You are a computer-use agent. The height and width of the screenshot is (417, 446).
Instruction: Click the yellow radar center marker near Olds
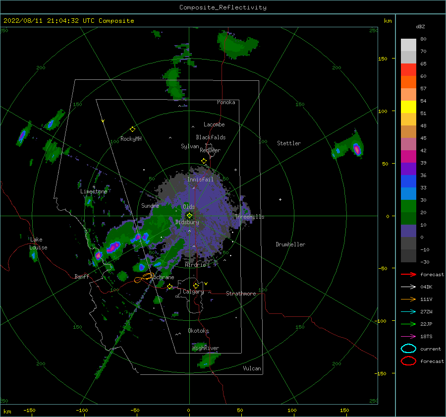189,216
